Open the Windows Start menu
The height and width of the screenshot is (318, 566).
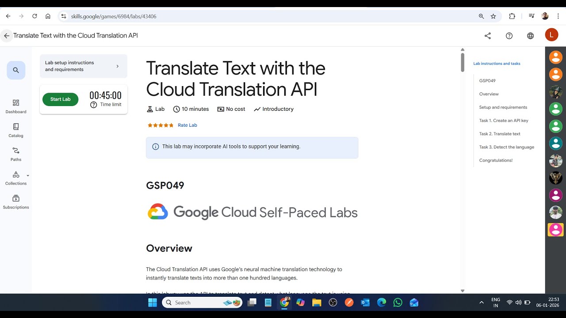coord(153,303)
